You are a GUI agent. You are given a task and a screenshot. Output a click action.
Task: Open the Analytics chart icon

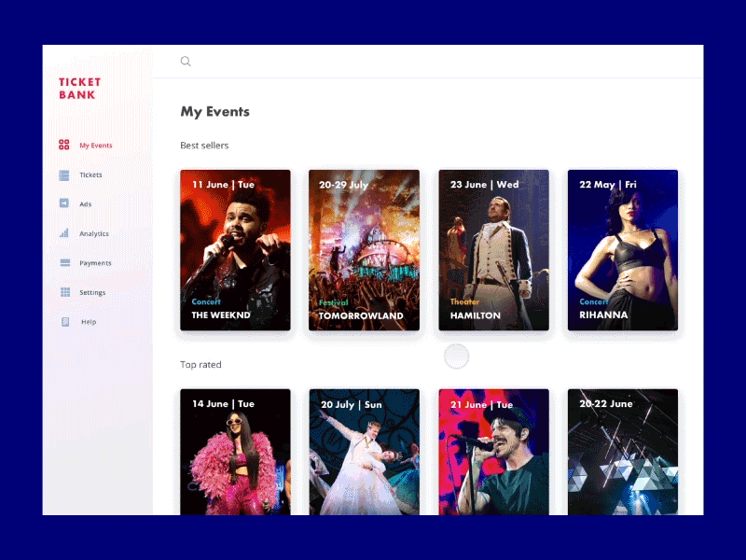63,233
